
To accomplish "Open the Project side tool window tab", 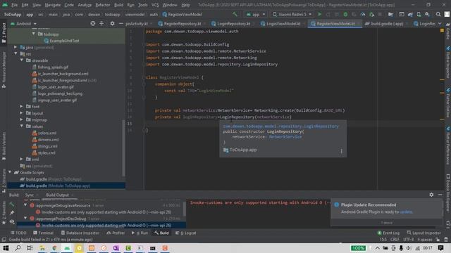I will (4, 33).
